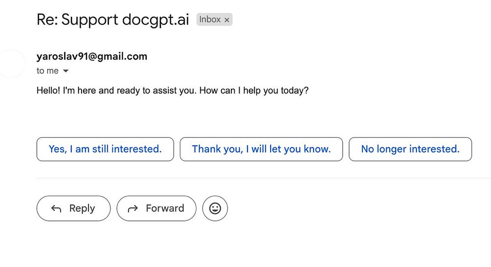Click the Inbox label chip text
The width and height of the screenshot is (491, 267).
(x=210, y=20)
